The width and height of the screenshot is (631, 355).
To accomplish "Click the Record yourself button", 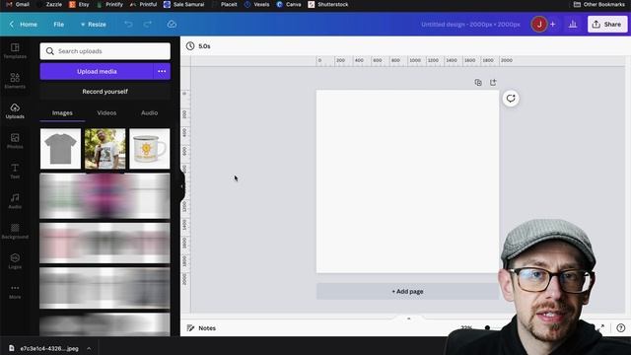I will 105,92.
